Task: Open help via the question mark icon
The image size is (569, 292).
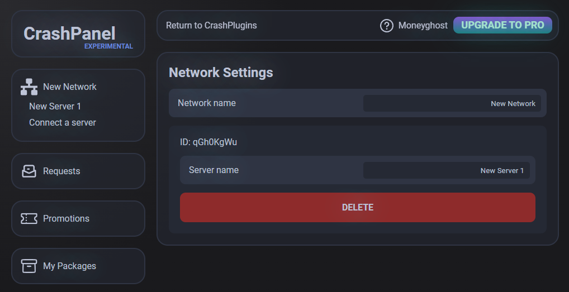Action: 386,26
